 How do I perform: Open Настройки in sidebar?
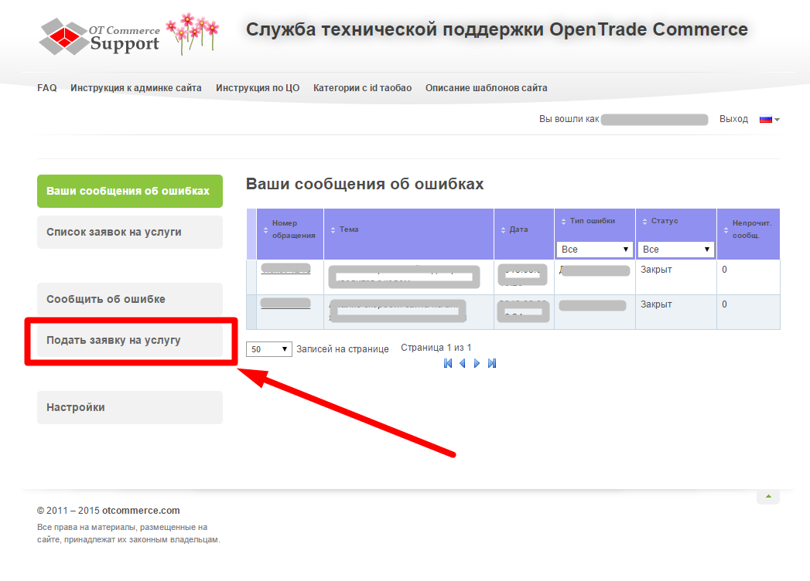coord(130,408)
